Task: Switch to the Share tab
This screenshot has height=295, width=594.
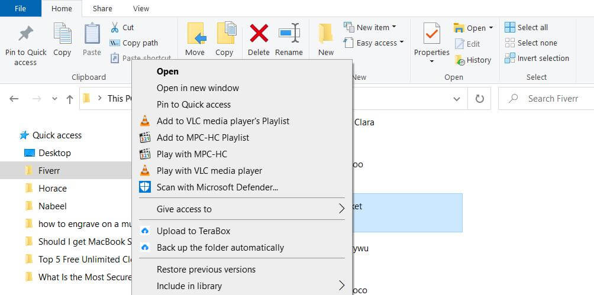Action: [102, 8]
